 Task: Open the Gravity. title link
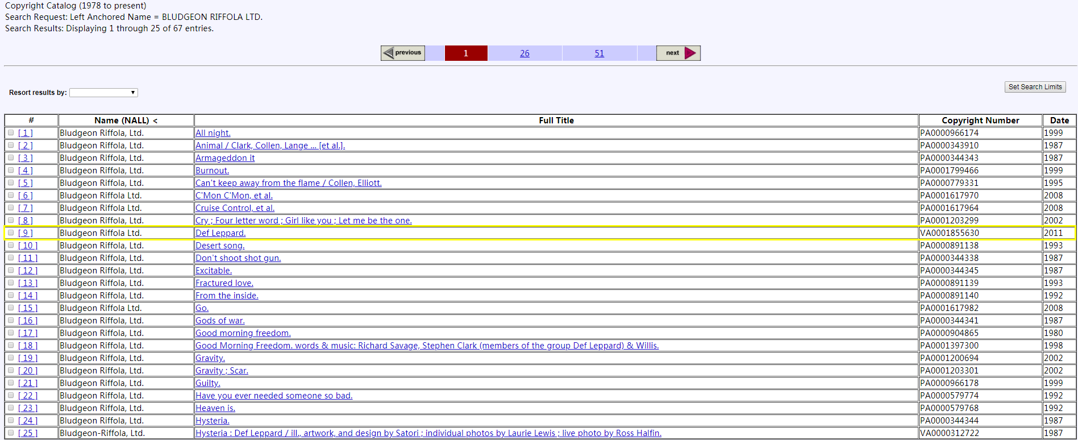point(210,358)
